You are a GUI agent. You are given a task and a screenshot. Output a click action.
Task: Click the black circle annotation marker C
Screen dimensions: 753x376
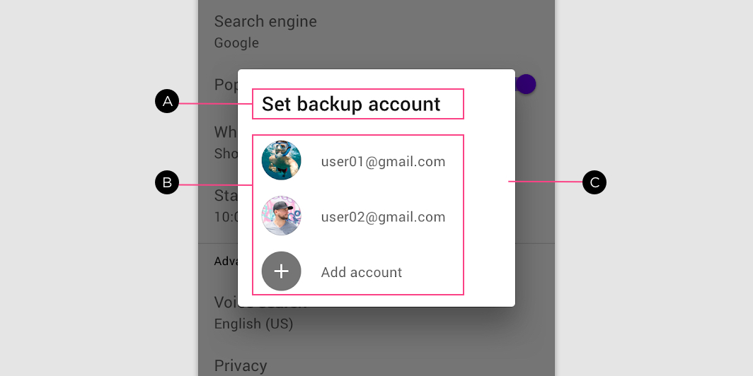594,182
